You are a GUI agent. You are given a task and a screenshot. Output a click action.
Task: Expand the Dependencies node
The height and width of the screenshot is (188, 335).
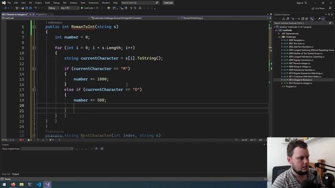coord(279,33)
